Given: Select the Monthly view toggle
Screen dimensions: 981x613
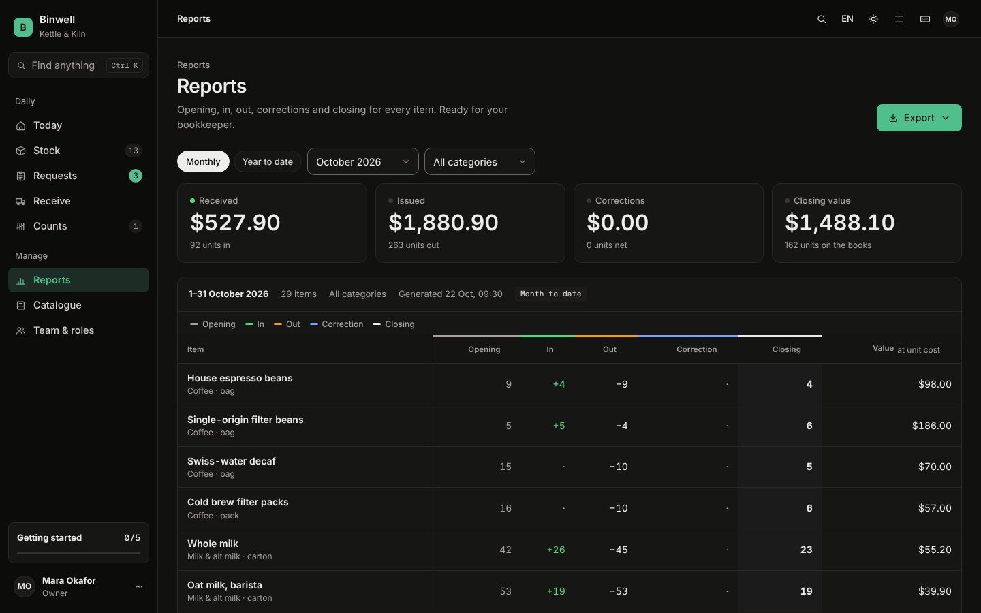Looking at the screenshot, I should (x=203, y=161).
